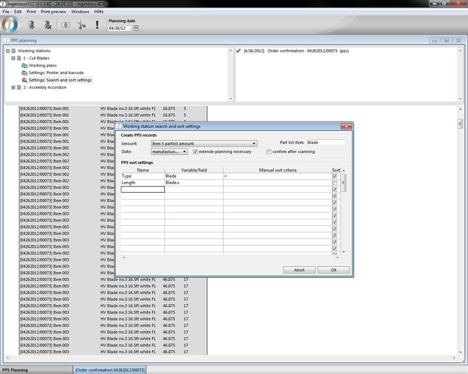468x374 pixels.
Task: Click the ingenious round logo button
Action: click(x=10, y=25)
